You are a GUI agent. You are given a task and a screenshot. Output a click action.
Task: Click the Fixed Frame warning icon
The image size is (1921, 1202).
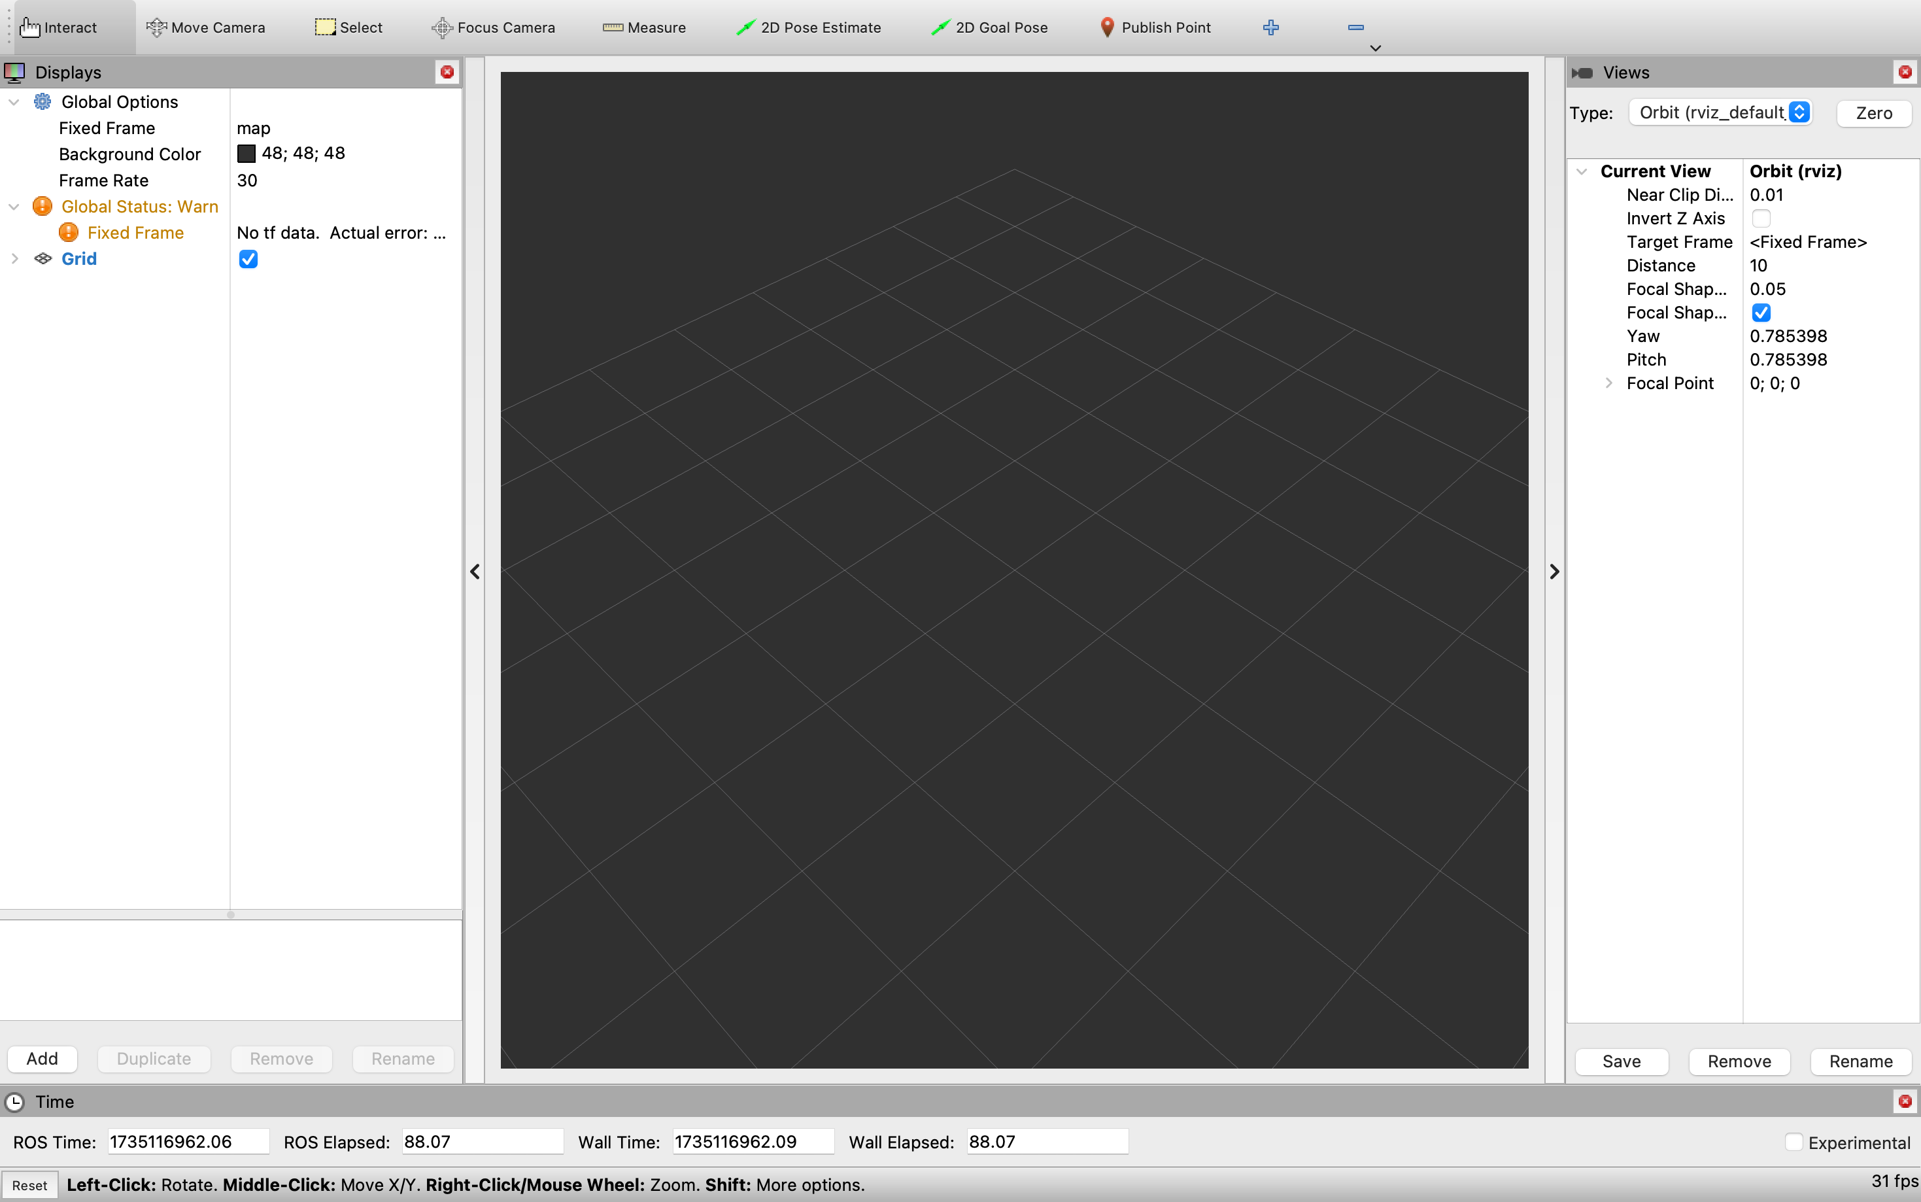69,233
